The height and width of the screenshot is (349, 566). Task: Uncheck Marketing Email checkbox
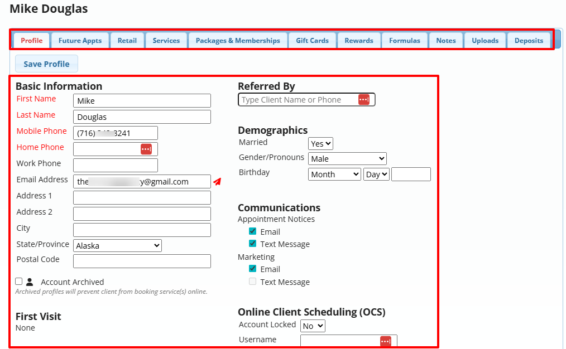[x=253, y=269]
